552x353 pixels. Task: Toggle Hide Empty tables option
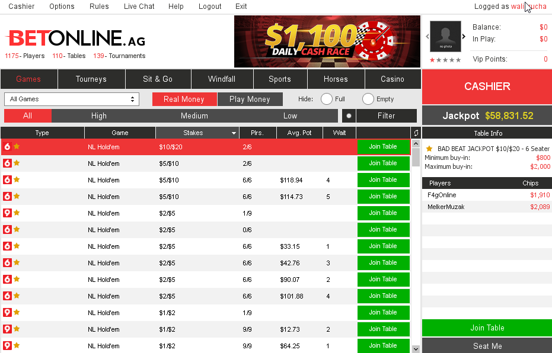point(368,99)
